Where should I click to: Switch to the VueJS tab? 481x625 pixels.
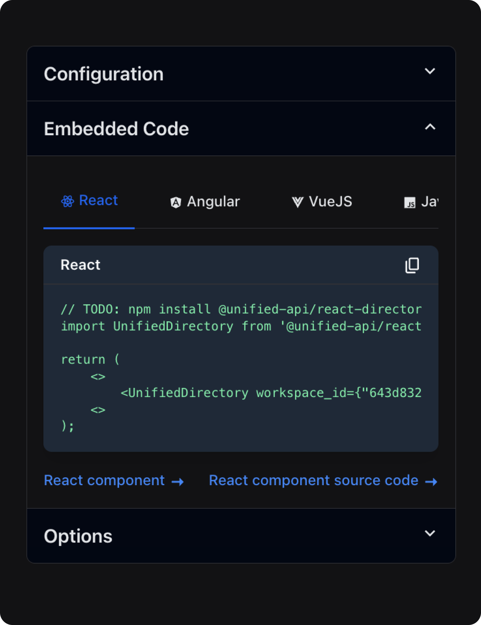330,202
